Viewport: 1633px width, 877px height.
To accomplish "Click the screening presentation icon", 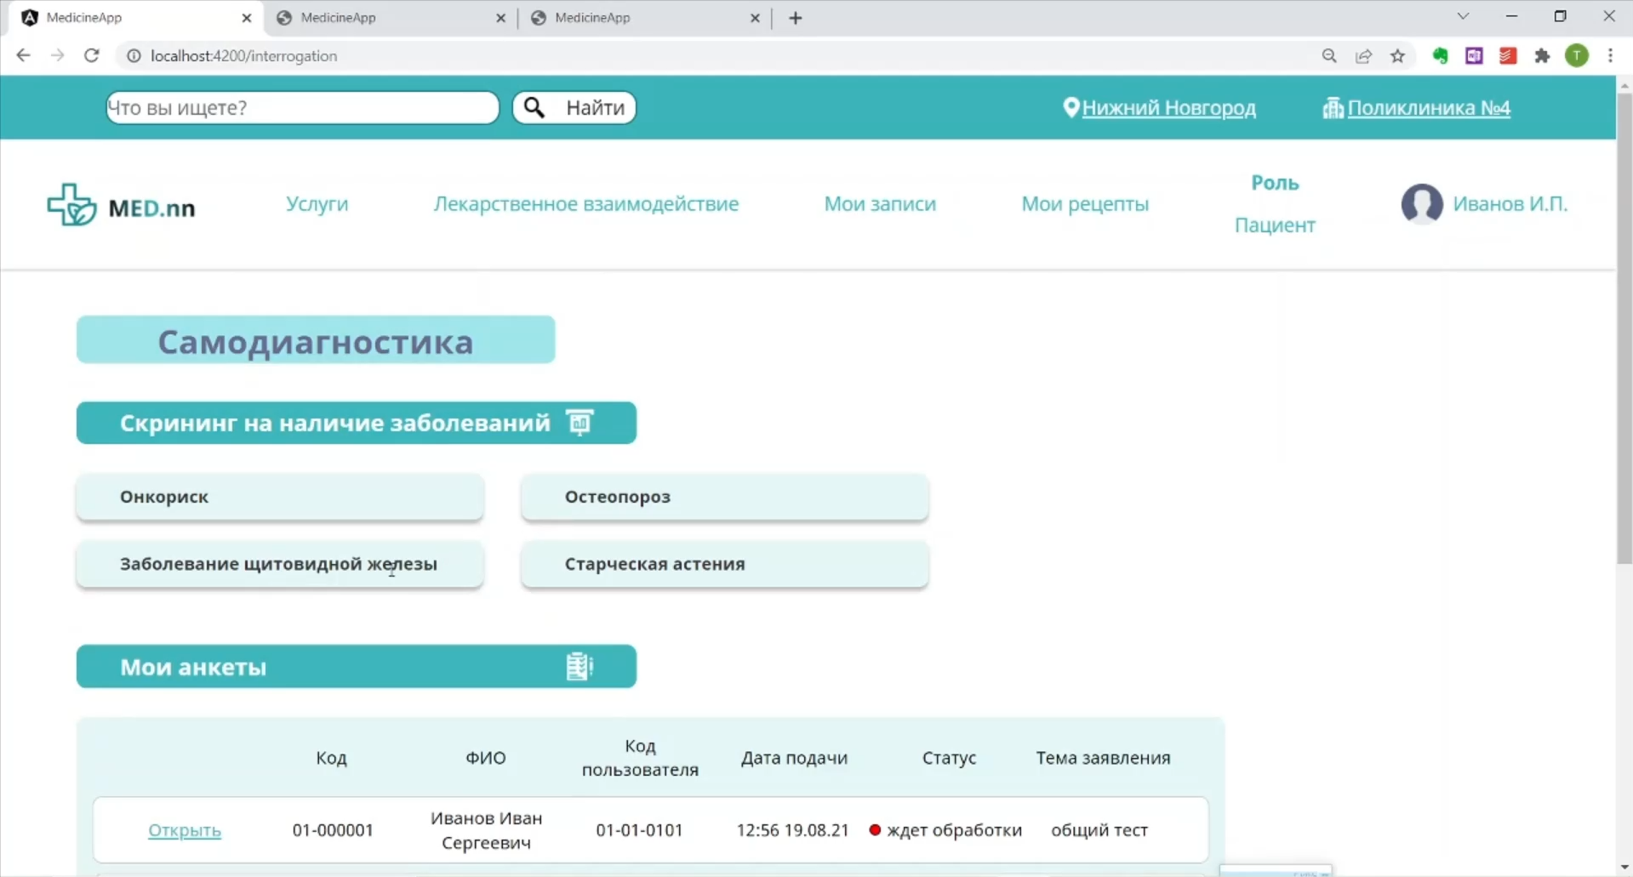I will 580,423.
